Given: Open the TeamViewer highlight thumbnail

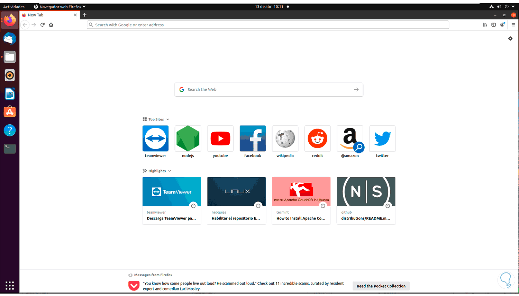Looking at the screenshot, I should pos(172,191).
